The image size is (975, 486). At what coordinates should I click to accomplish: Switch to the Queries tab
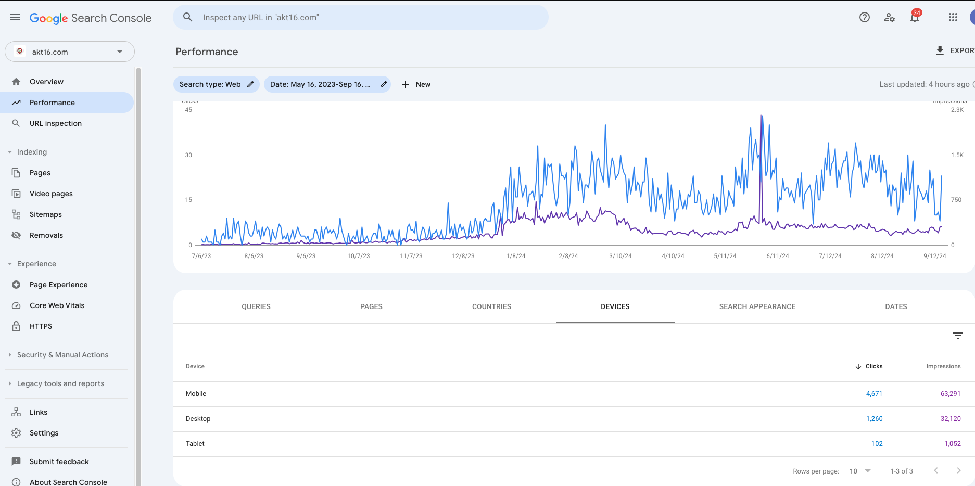256,306
